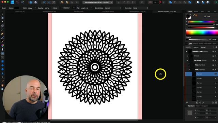The image size is (218, 123).
Task: Click the hue slider in Colour panel
Action: (201, 22)
